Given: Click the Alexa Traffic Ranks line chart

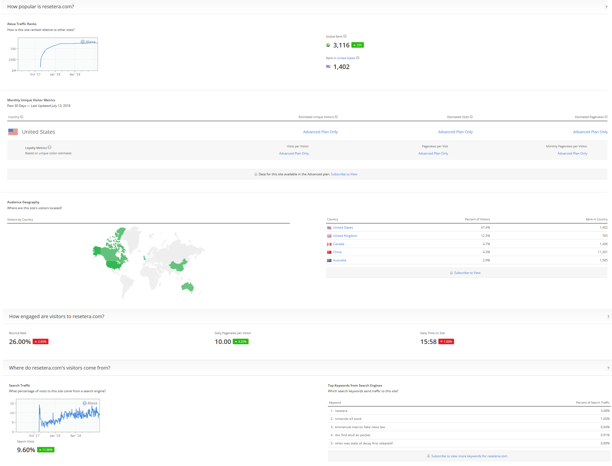Looking at the screenshot, I should click(58, 54).
